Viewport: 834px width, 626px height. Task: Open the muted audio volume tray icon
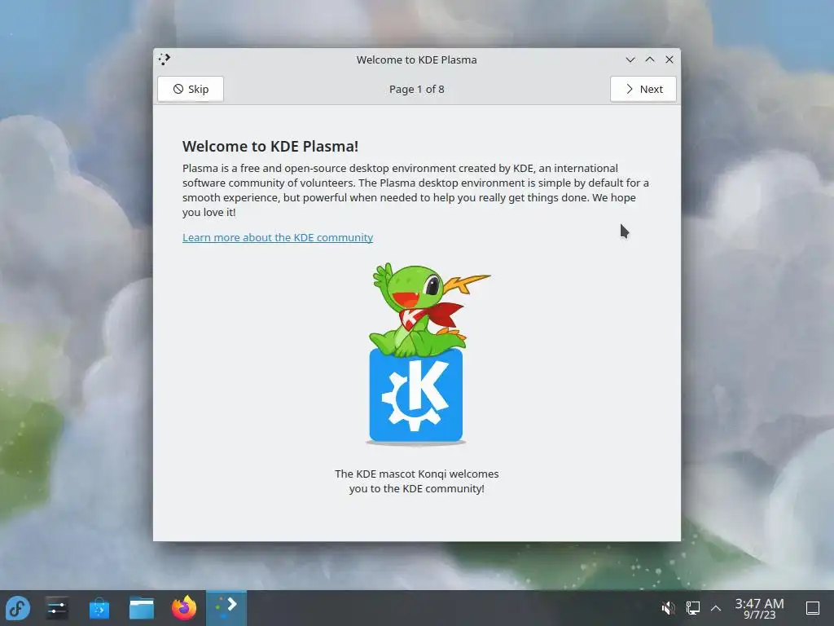click(x=668, y=608)
